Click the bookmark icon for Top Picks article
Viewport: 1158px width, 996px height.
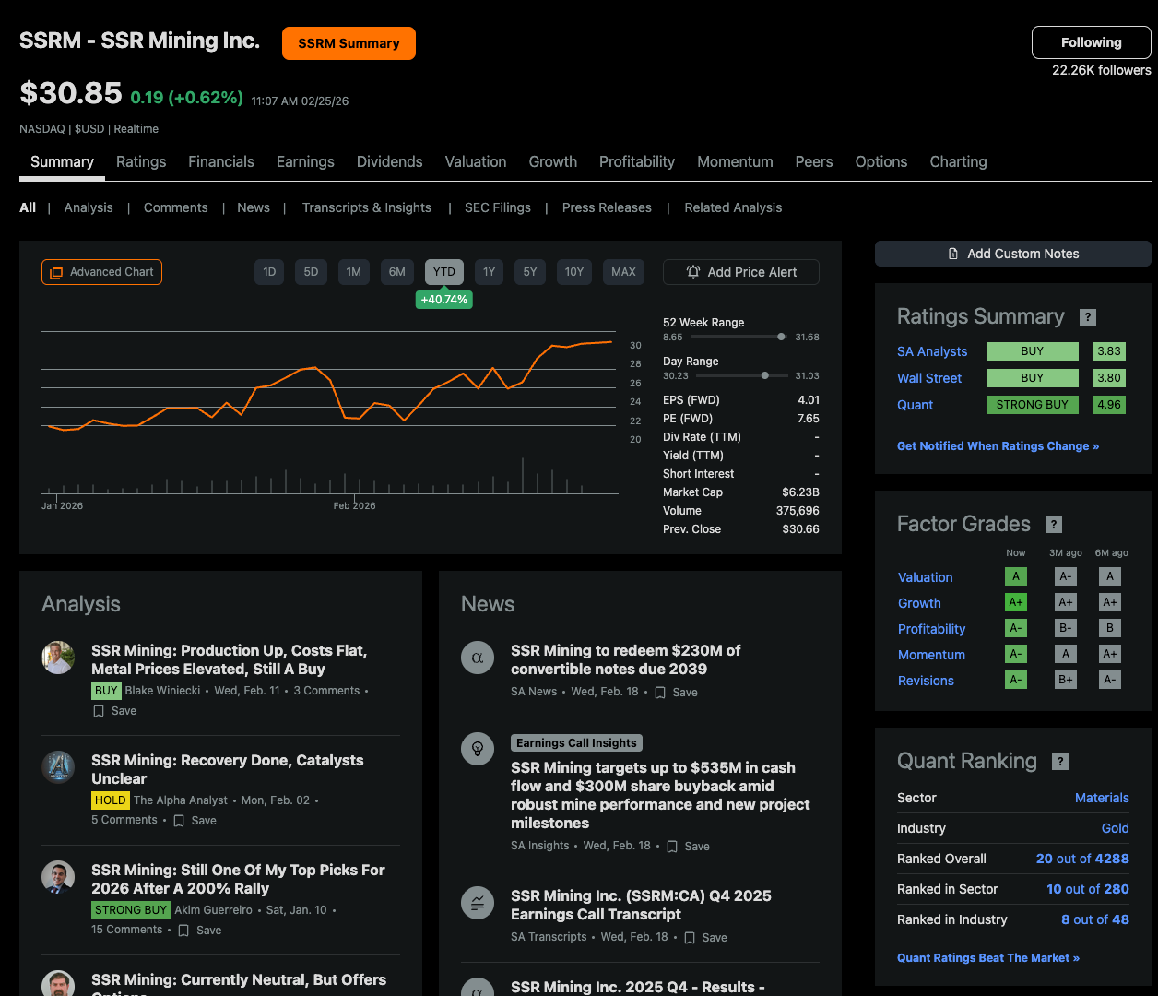183,931
